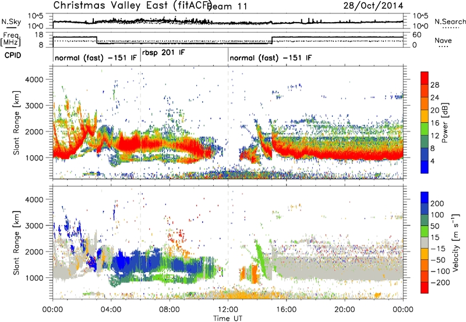Click the "4000" tick in the power panel
This screenshot has height=322, width=466.
pyautogui.click(x=34, y=80)
